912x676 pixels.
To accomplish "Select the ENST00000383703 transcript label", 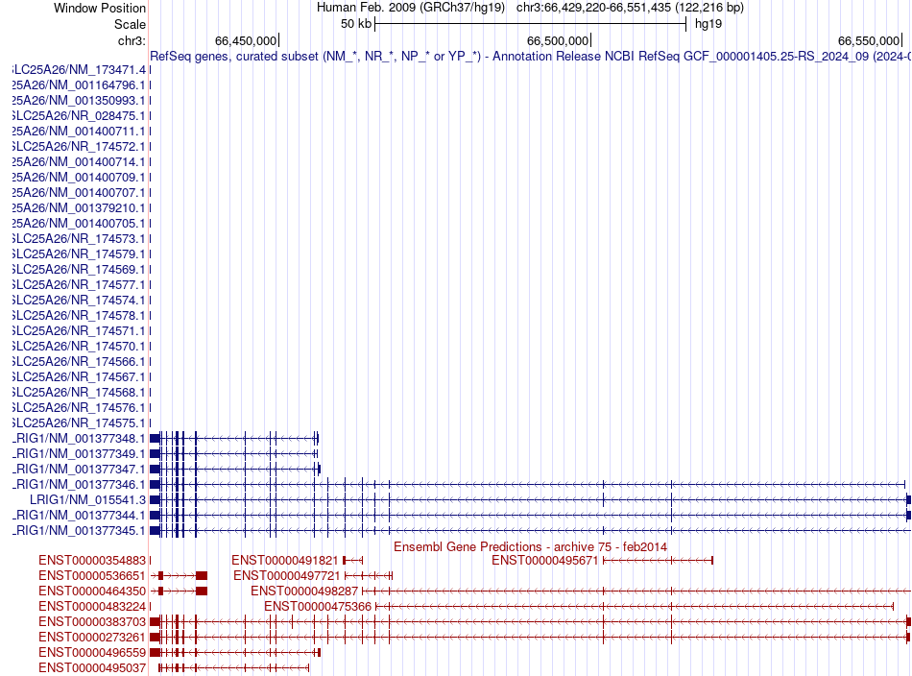I will pos(92,622).
